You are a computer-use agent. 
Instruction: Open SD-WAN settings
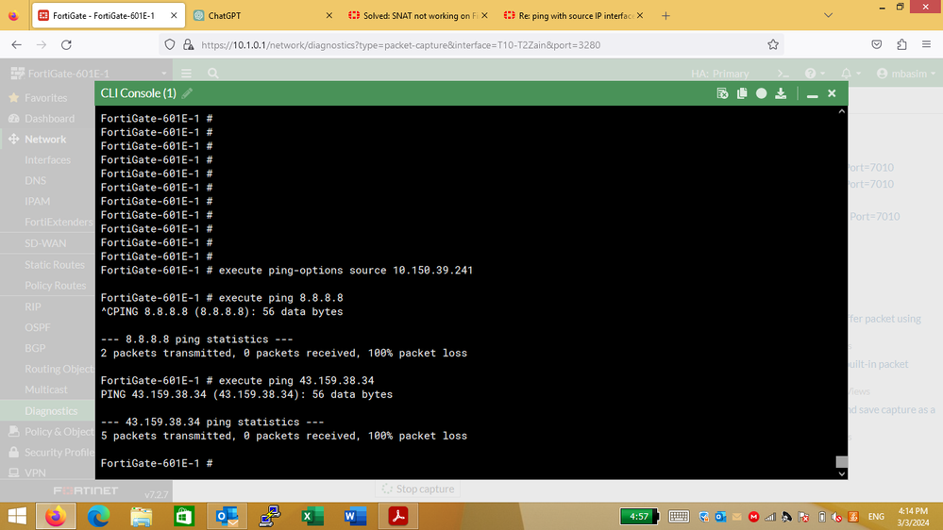click(x=45, y=243)
